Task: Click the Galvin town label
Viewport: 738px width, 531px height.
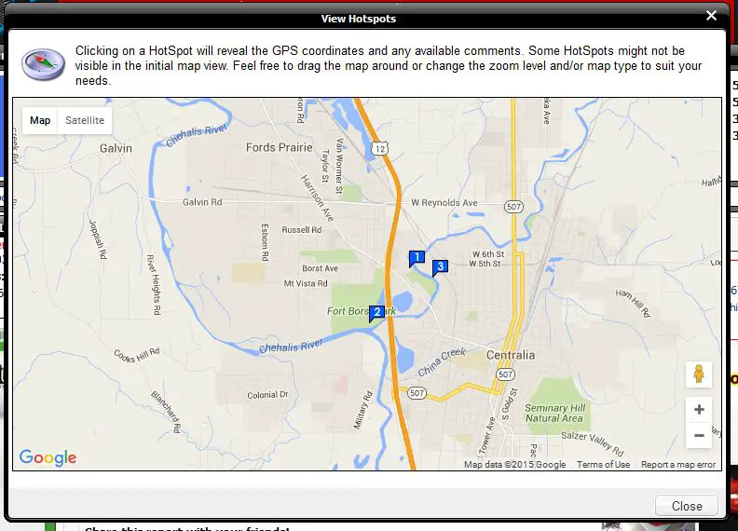Action: (x=116, y=147)
